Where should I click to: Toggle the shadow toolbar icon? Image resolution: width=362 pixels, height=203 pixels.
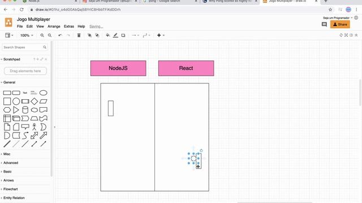point(123,35)
